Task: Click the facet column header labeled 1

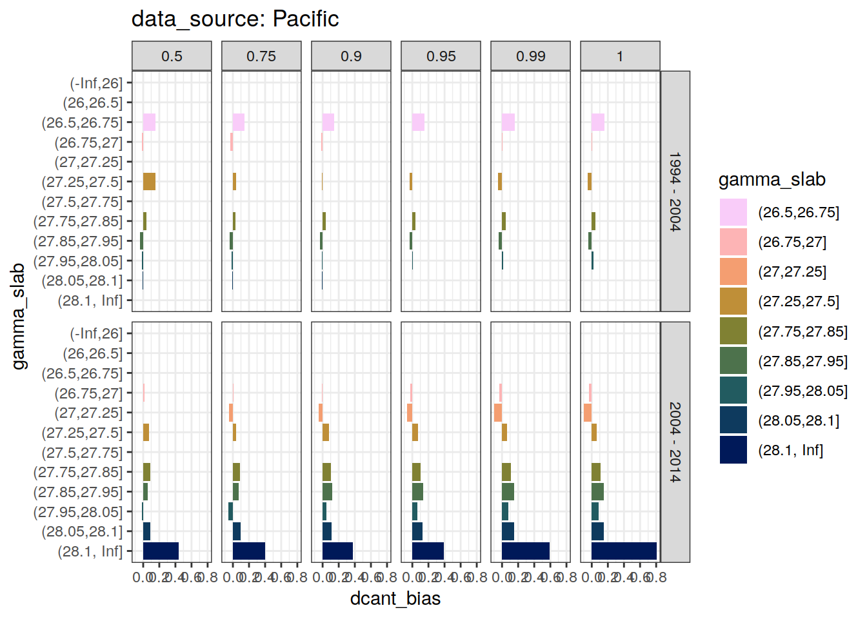Action: click(x=620, y=56)
